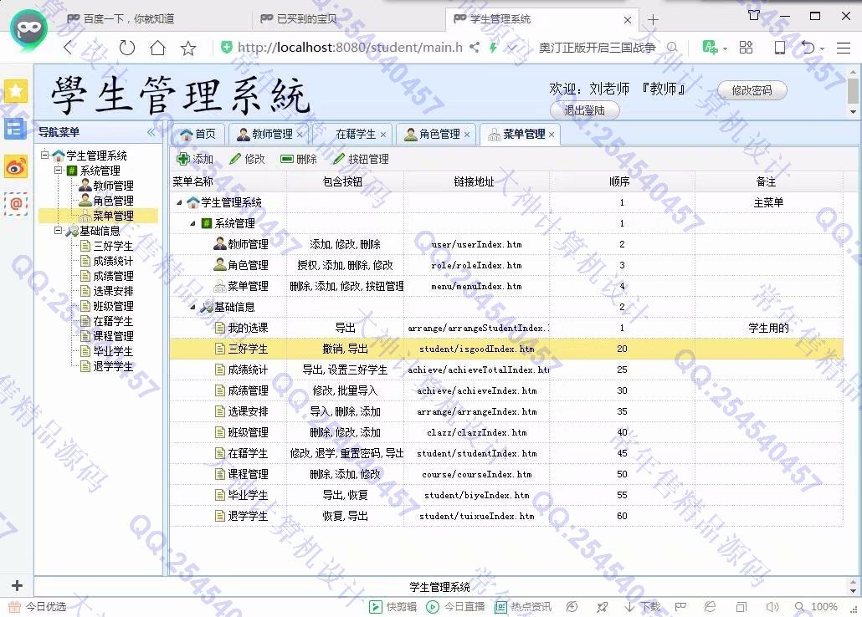Click the browser back arrow
The width and height of the screenshot is (862, 617).
(x=68, y=48)
